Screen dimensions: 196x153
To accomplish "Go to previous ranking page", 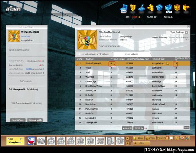I will (x=127, y=128).
